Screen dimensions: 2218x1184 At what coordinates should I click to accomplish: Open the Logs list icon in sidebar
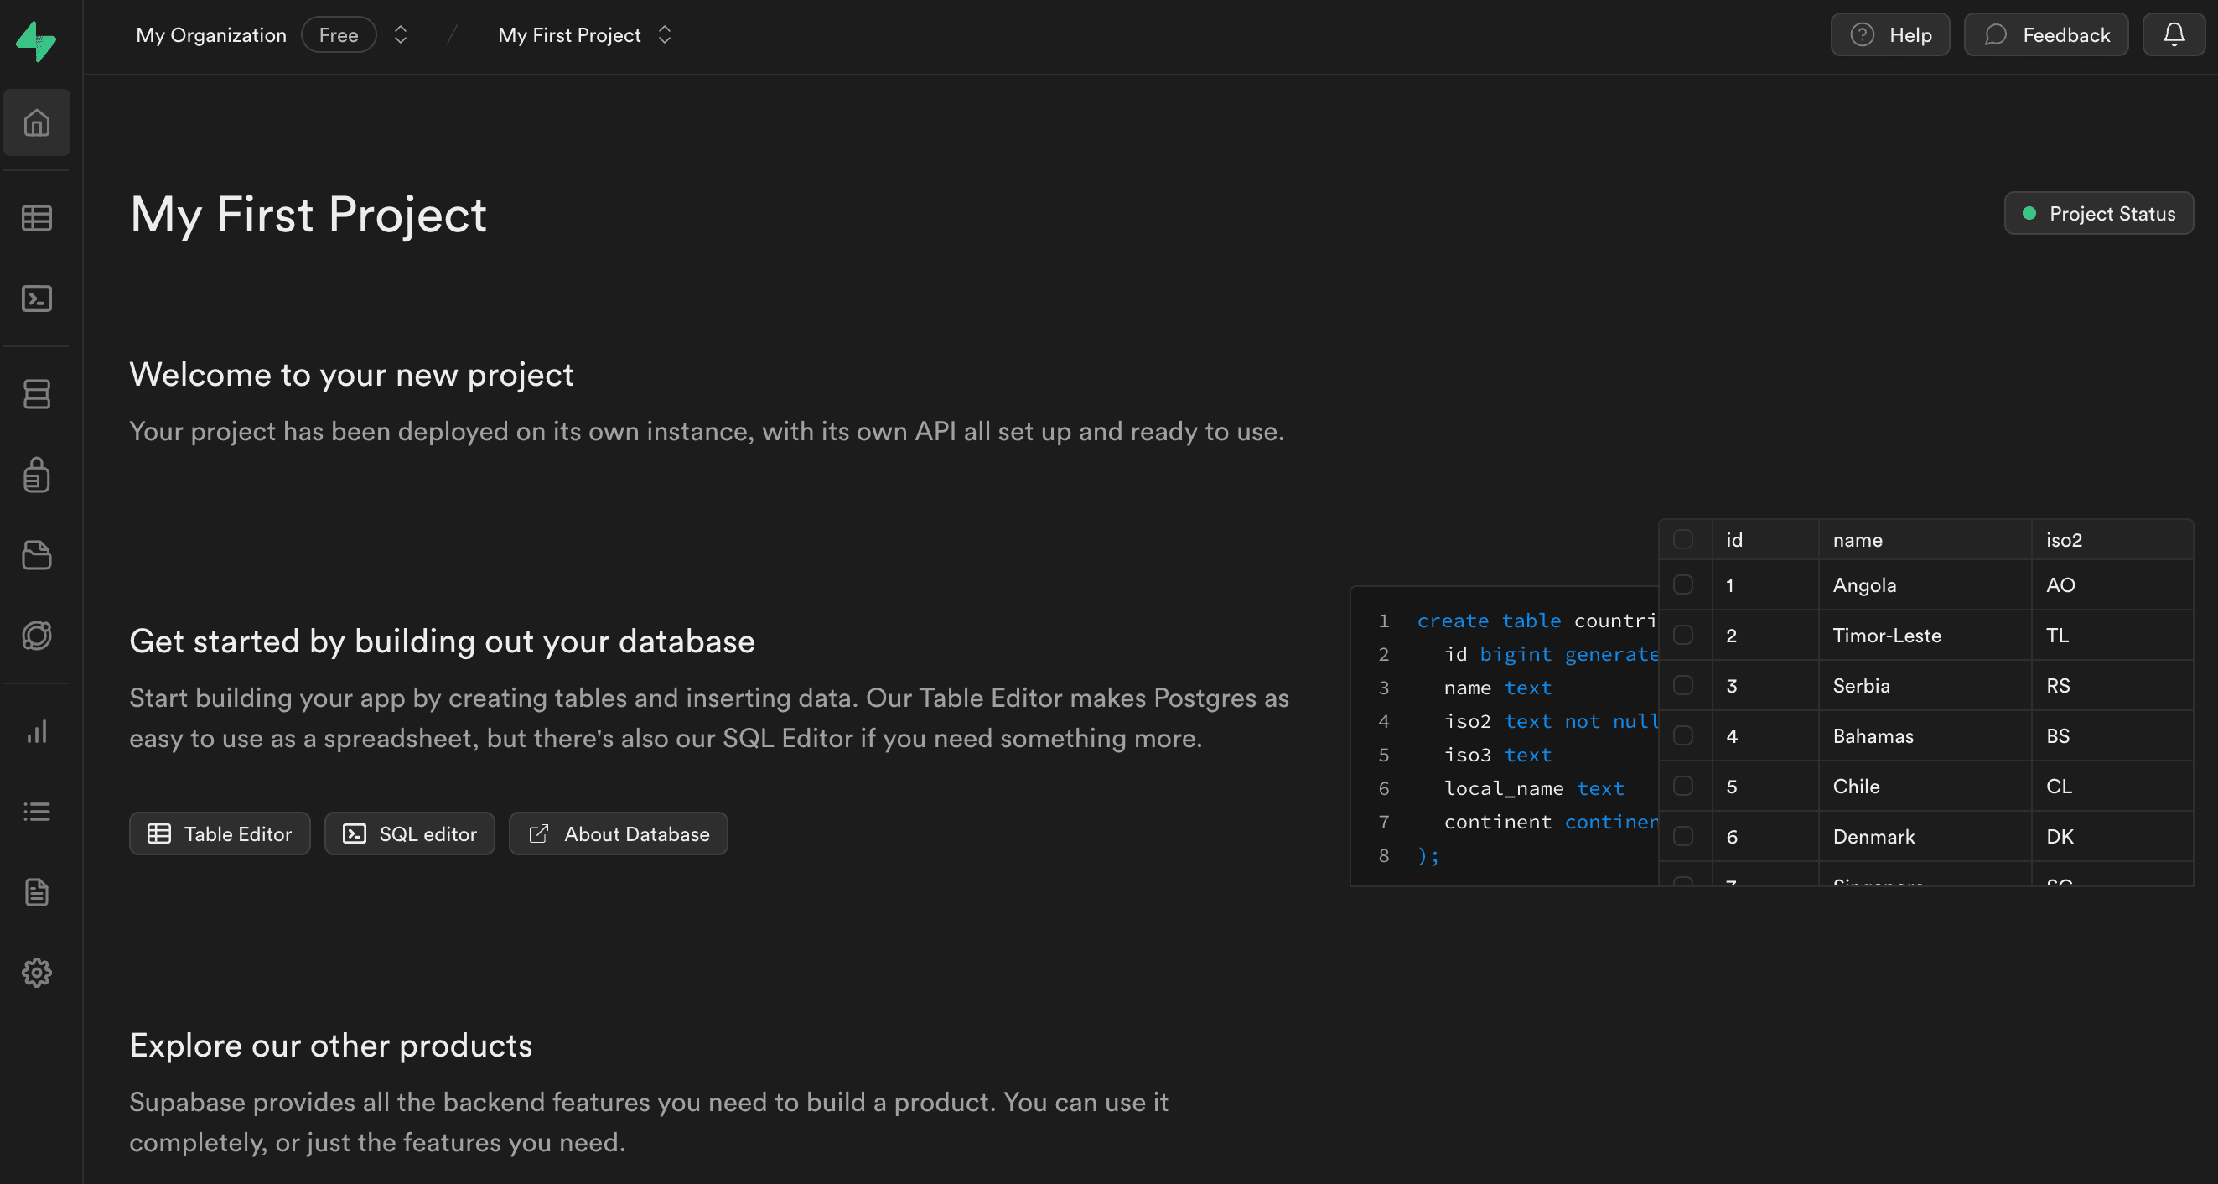tap(36, 812)
